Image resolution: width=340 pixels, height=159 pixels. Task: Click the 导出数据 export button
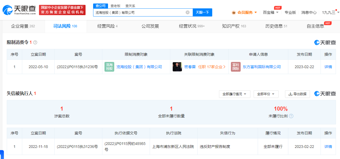[x=297, y=94]
